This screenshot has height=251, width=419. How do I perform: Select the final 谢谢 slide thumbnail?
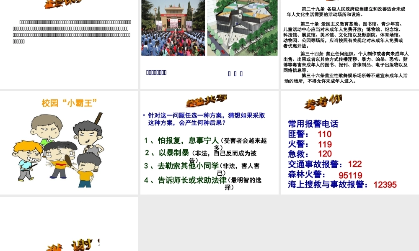(x=69, y=224)
